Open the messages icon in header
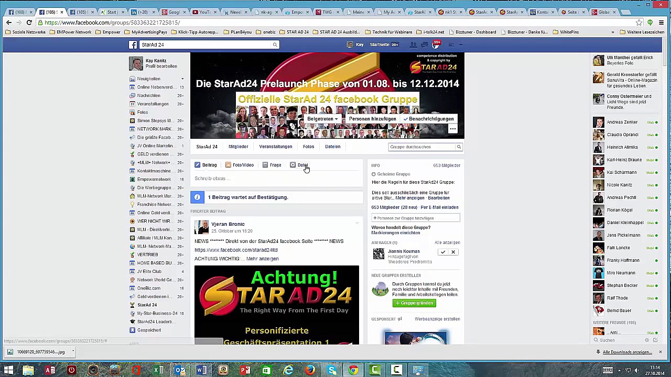Image resolution: width=671 pixels, height=377 pixels. coord(424,45)
